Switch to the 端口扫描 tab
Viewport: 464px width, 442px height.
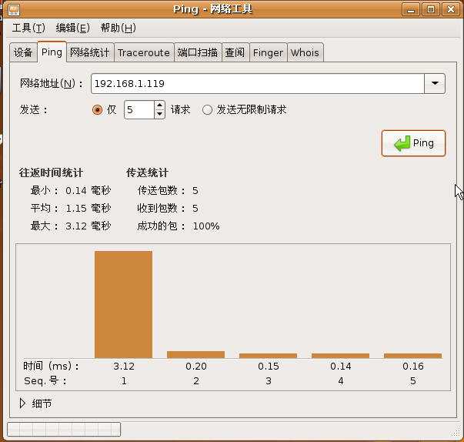tap(198, 52)
